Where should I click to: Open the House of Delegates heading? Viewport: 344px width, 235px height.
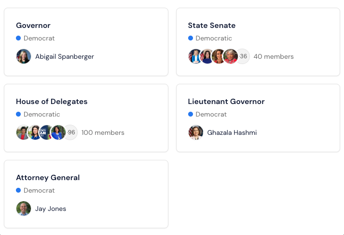(52, 102)
